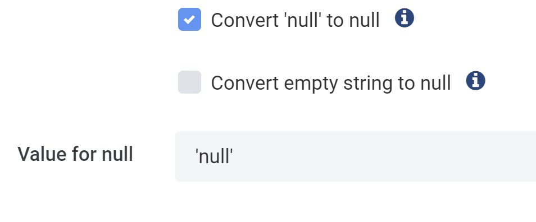Uncheck the Convert 'null' to null checkbox
This screenshot has width=536, height=222.
coord(190,20)
